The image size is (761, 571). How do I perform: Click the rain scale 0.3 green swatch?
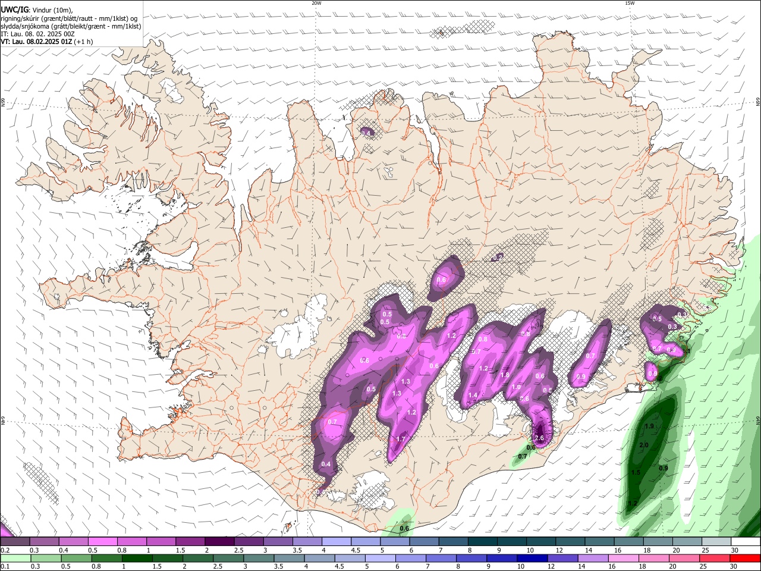click(46, 558)
